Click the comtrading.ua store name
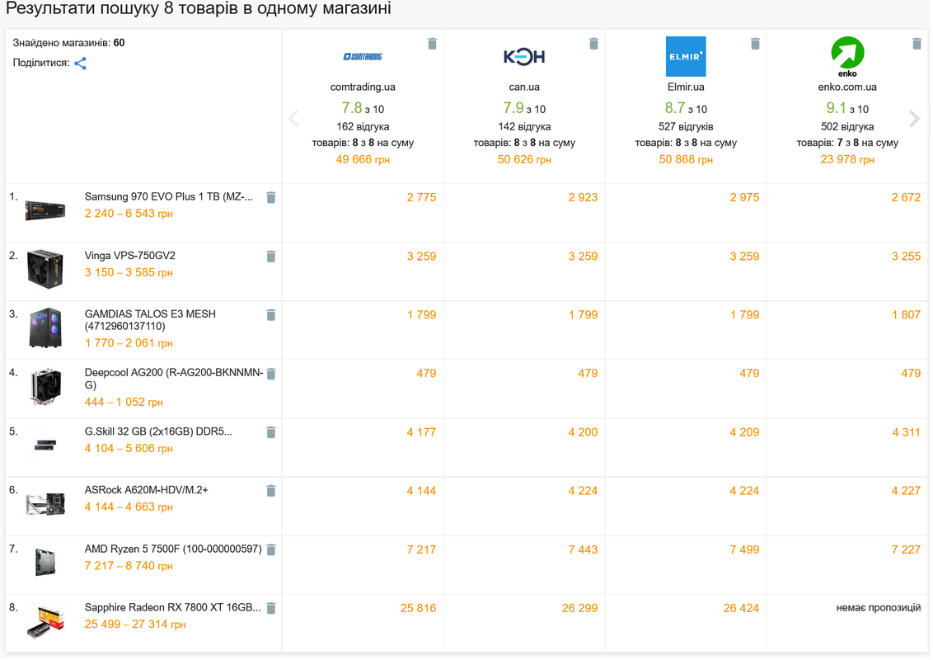 click(x=363, y=87)
